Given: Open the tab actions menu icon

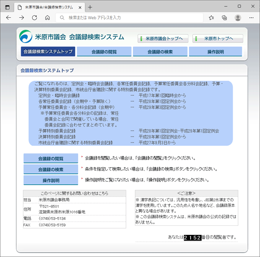Looking at the screenshot, I should pos(7,7).
